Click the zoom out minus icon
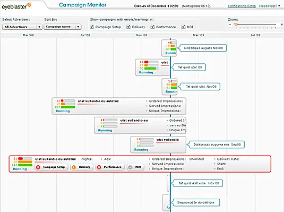 click(x=230, y=24)
